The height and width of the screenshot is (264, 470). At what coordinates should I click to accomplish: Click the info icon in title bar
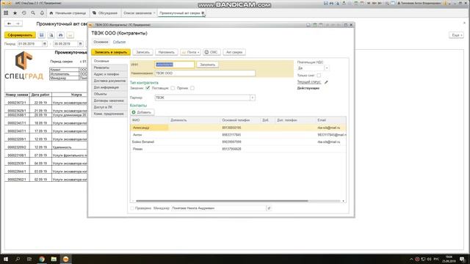coord(446,3)
